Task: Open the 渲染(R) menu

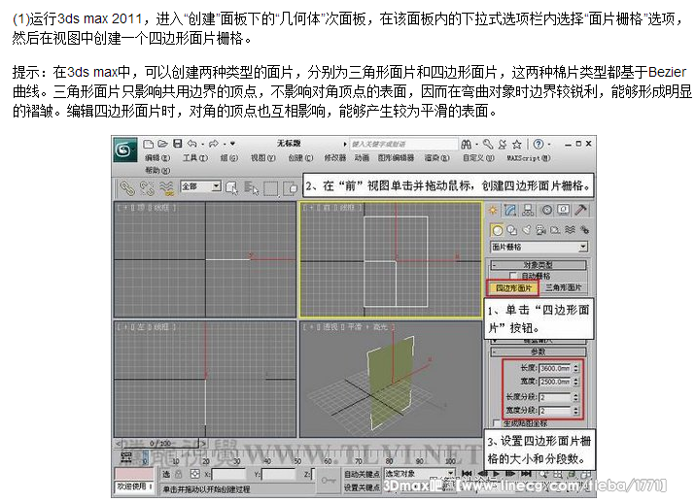Action: click(437, 158)
